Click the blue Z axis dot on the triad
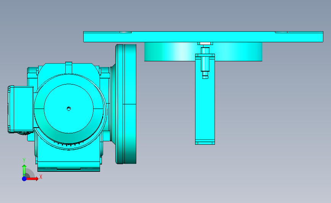The width and height of the screenshot is (331, 203). 24,179
